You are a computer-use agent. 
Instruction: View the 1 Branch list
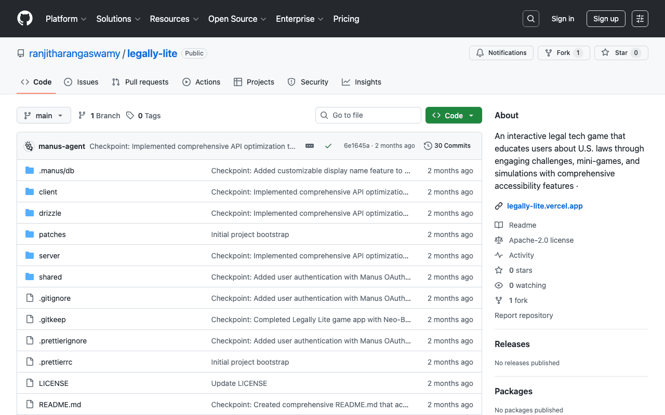(x=99, y=116)
